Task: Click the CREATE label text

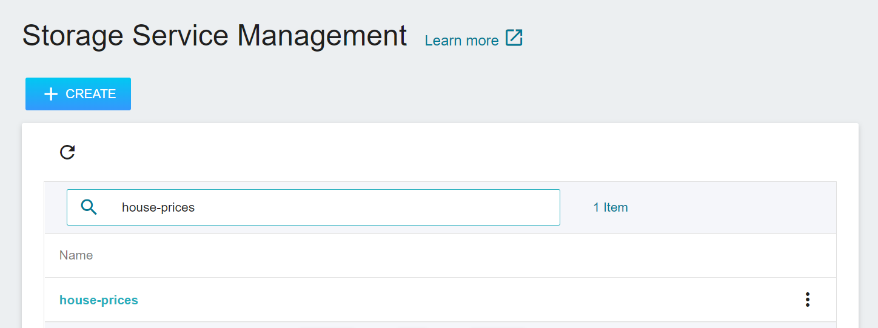Action: [91, 94]
